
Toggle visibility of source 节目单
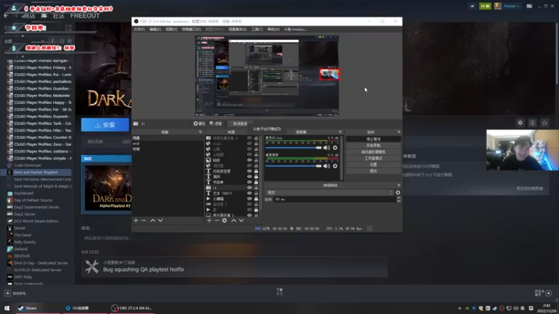(249, 182)
